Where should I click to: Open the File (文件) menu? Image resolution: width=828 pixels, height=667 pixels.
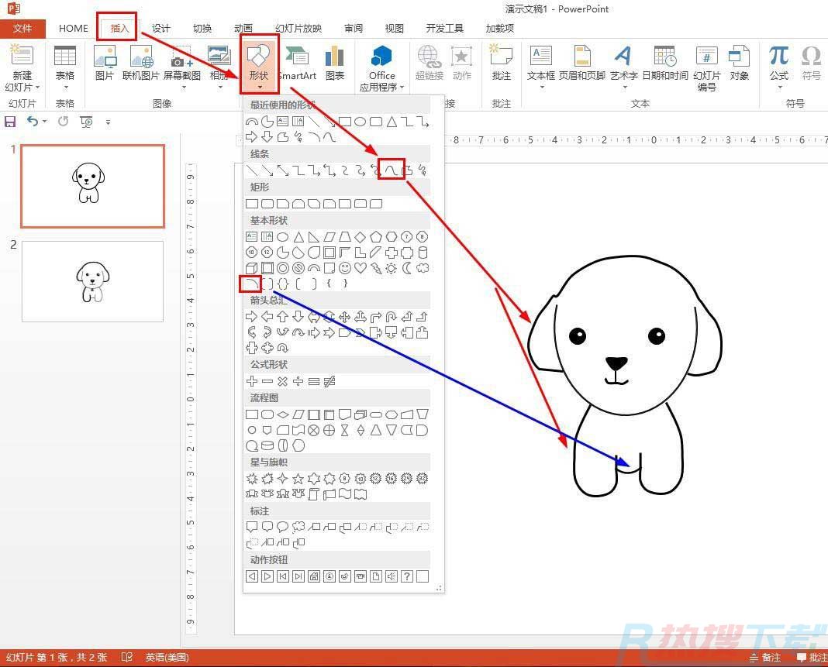coord(22,29)
